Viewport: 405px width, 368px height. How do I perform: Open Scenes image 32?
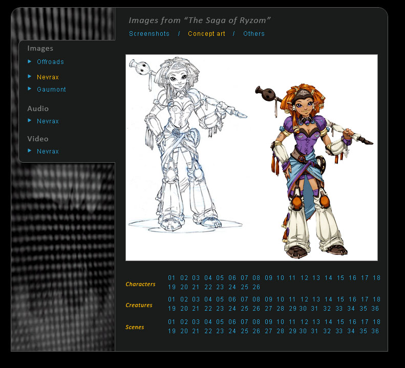pyautogui.click(x=327, y=331)
